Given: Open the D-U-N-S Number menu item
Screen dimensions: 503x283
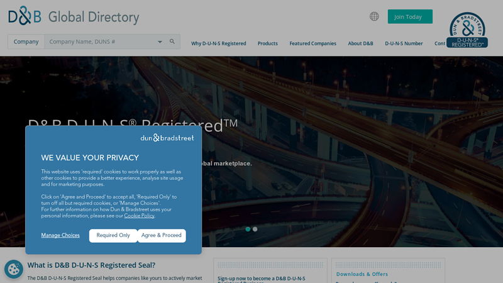Looking at the screenshot, I should 404,43.
